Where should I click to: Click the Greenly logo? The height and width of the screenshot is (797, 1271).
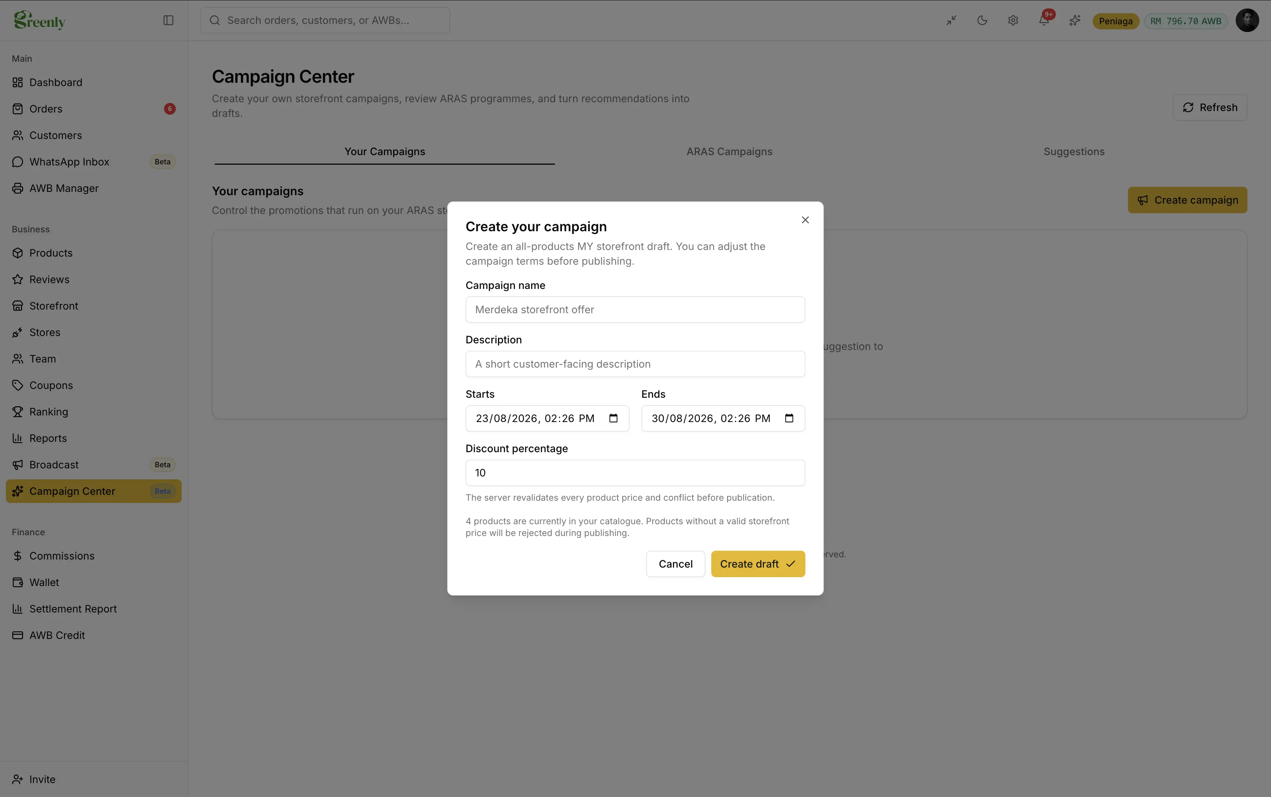[40, 21]
